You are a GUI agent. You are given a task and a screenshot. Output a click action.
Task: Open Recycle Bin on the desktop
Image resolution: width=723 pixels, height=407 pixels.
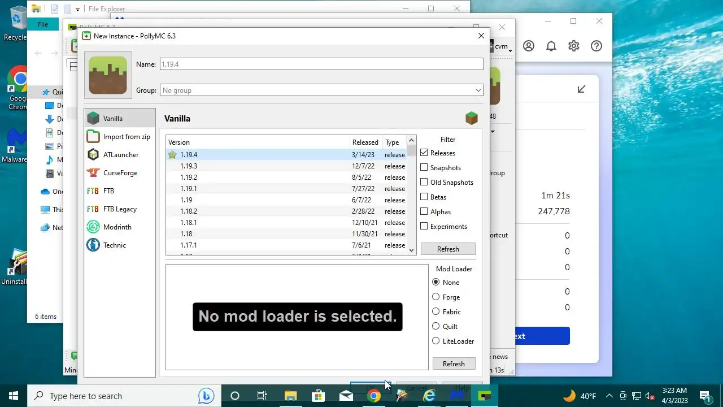tap(16, 23)
